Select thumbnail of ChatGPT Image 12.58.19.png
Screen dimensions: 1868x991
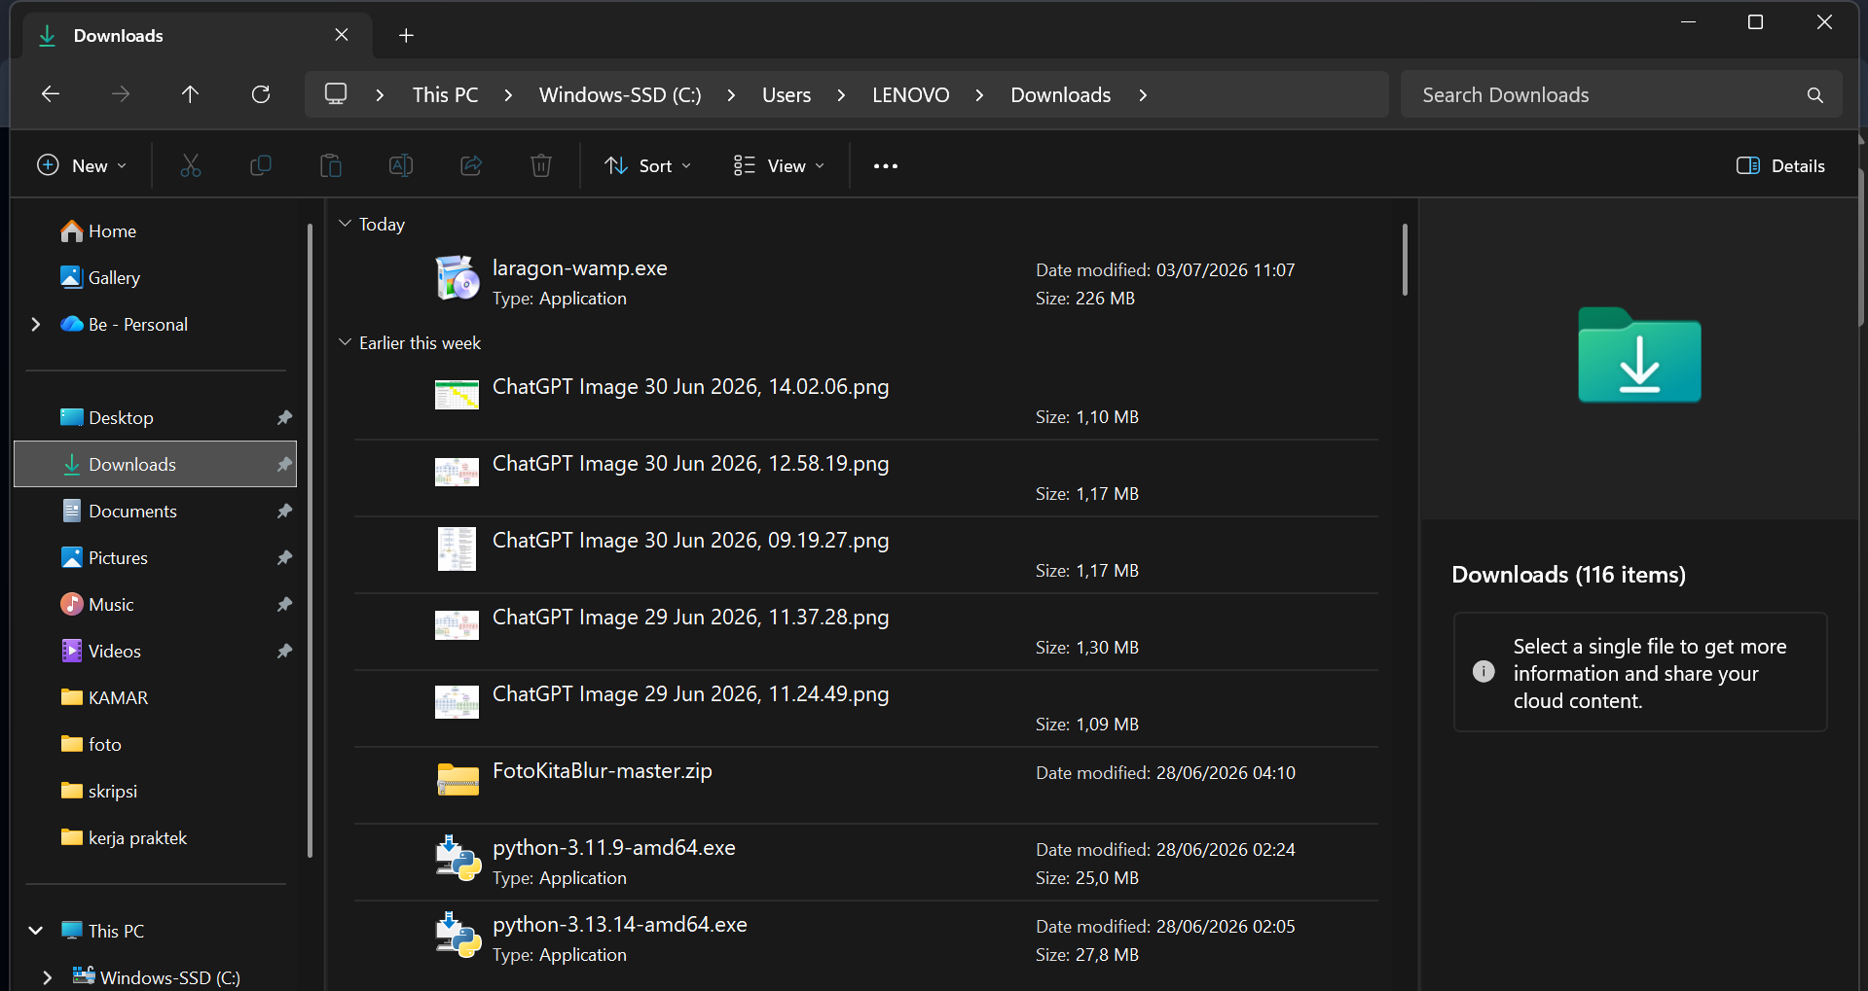click(x=457, y=472)
